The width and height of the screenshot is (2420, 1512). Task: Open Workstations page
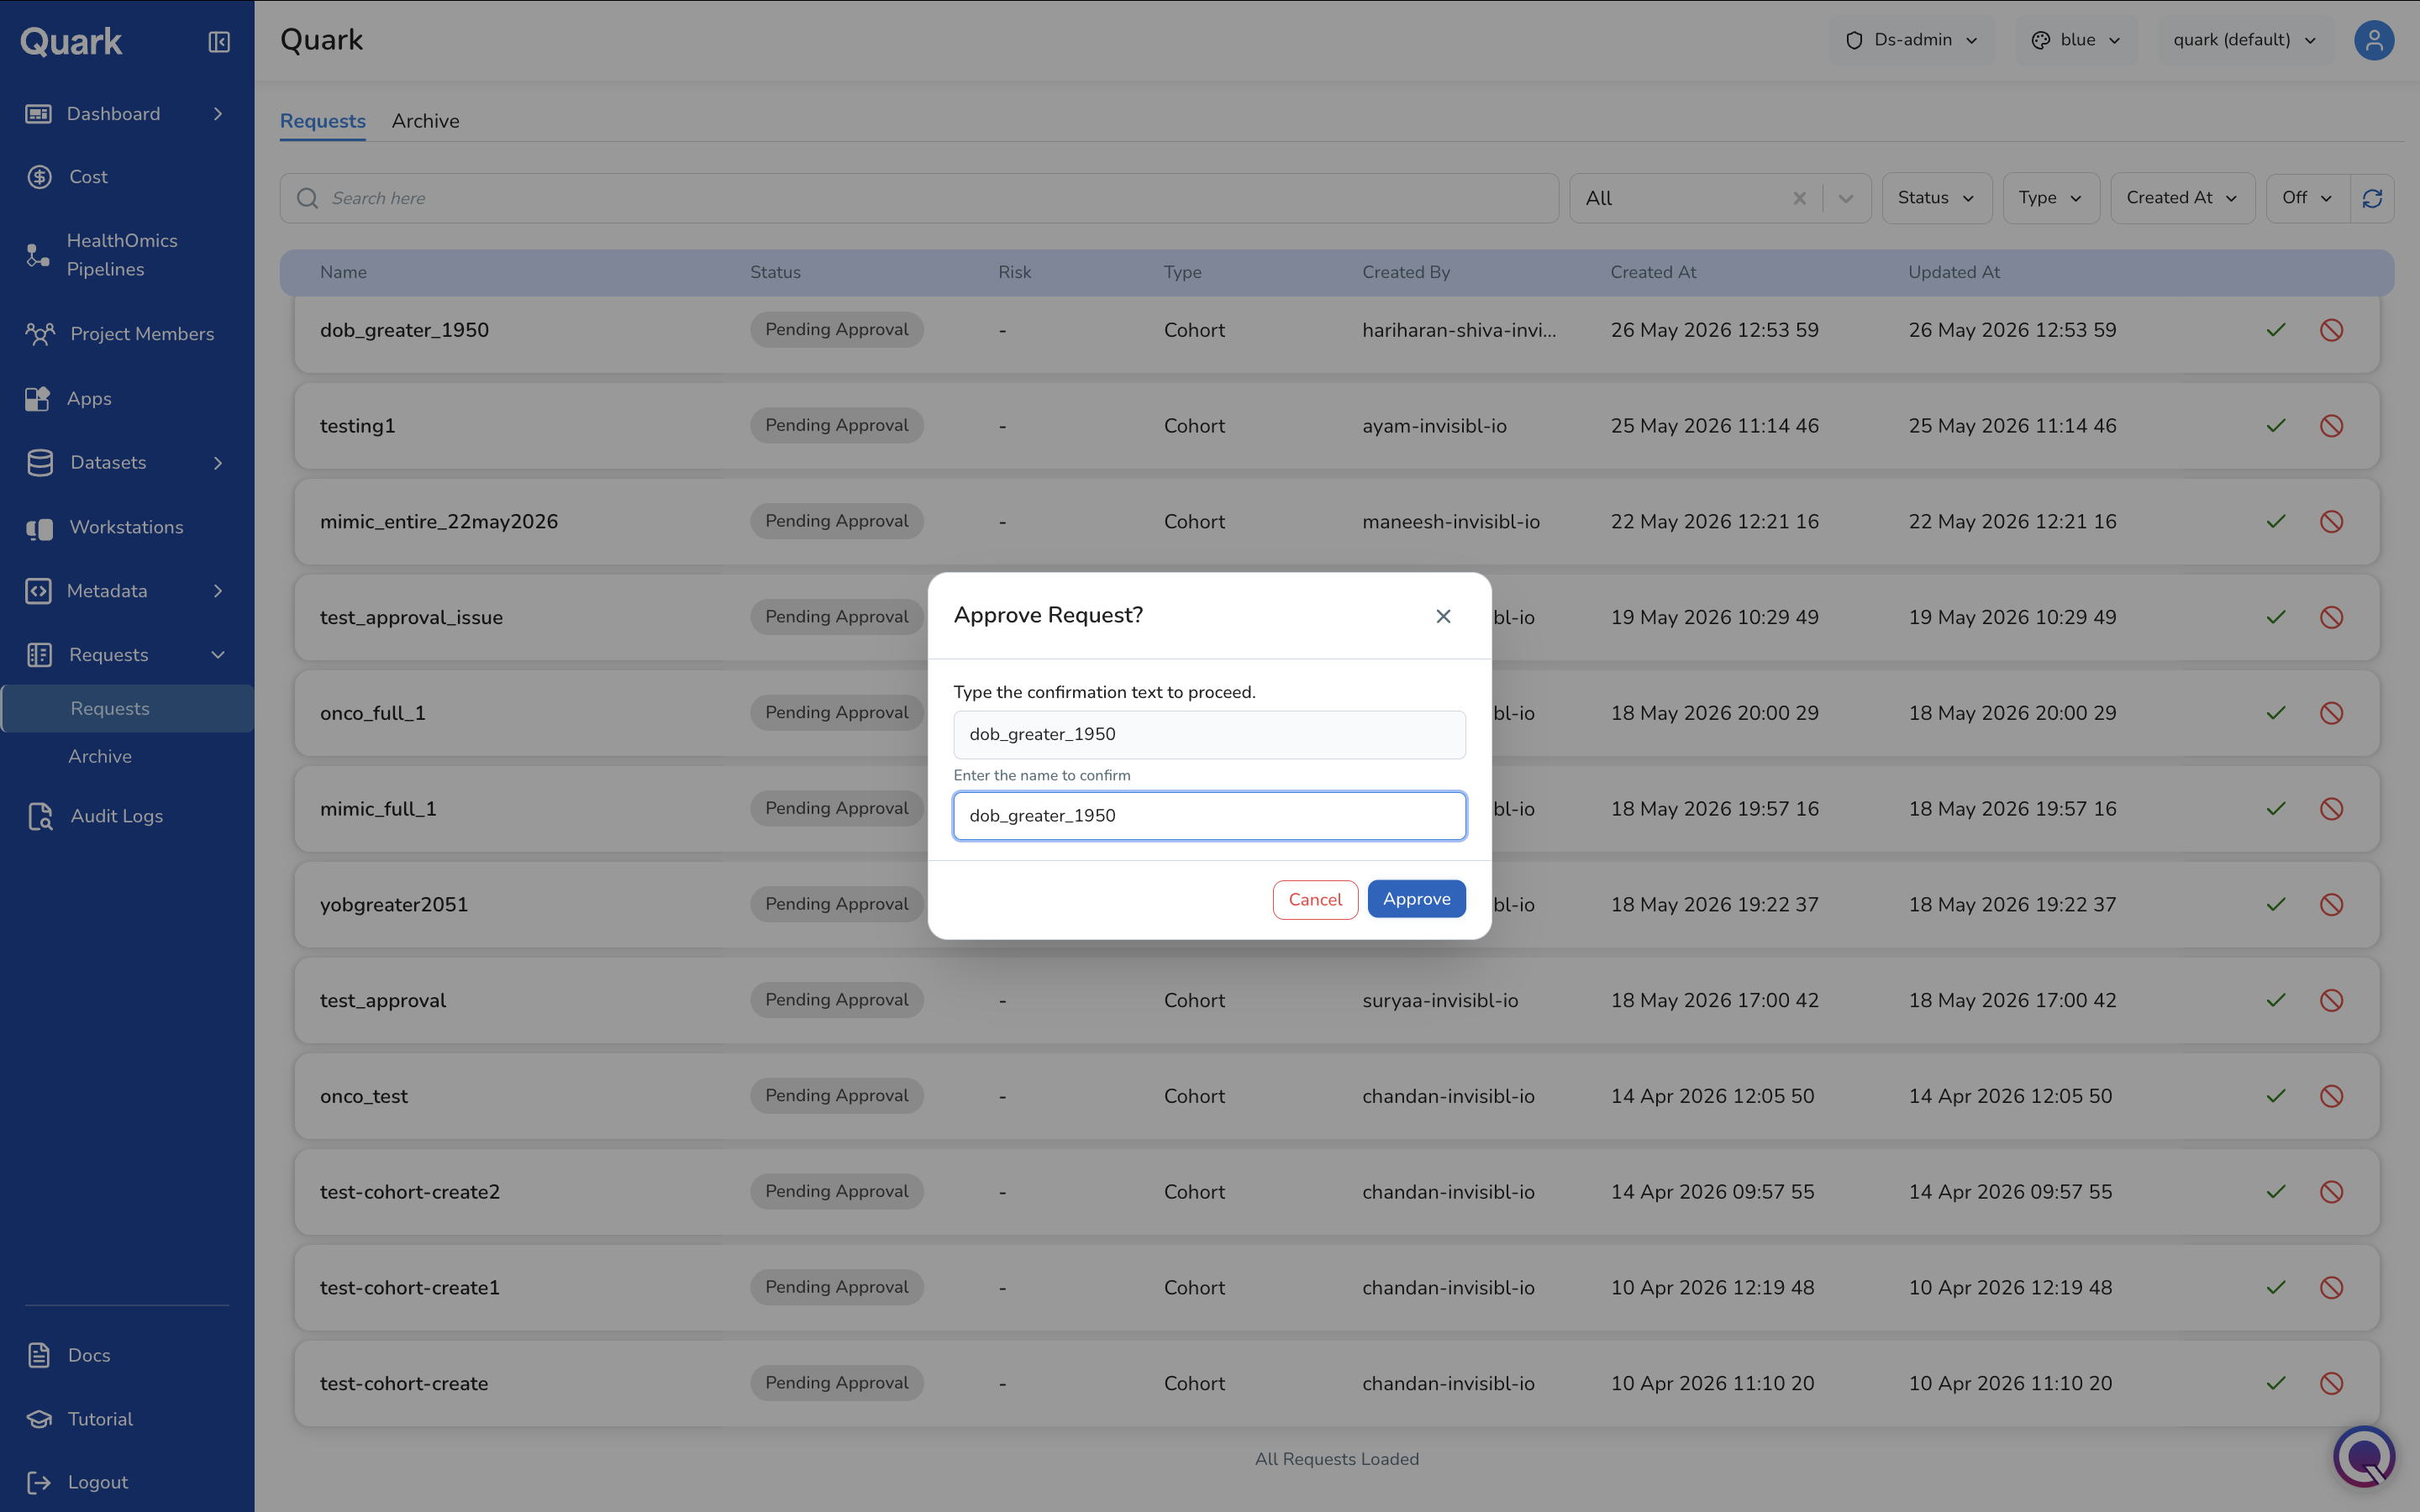pyautogui.click(x=126, y=527)
